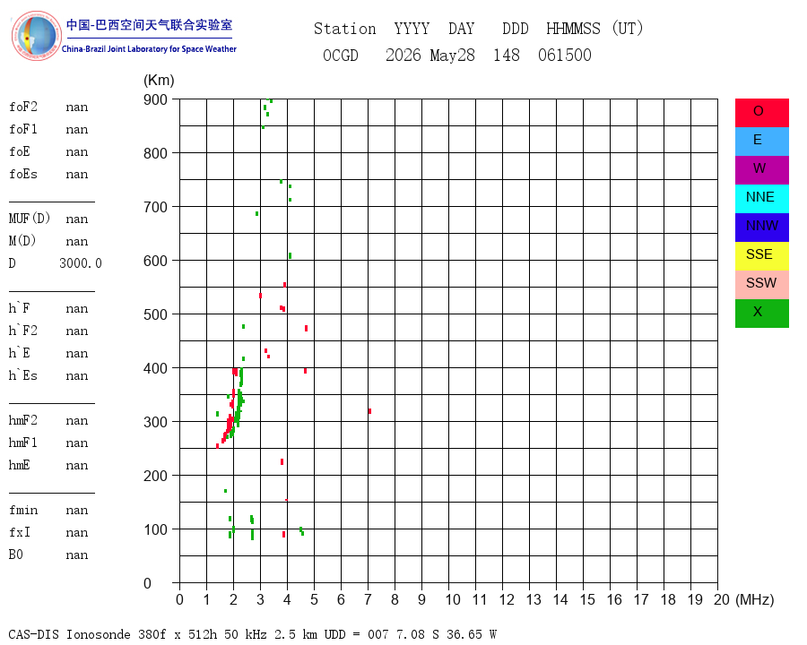
Task: Click the timestamp 061500
Action: tap(565, 55)
